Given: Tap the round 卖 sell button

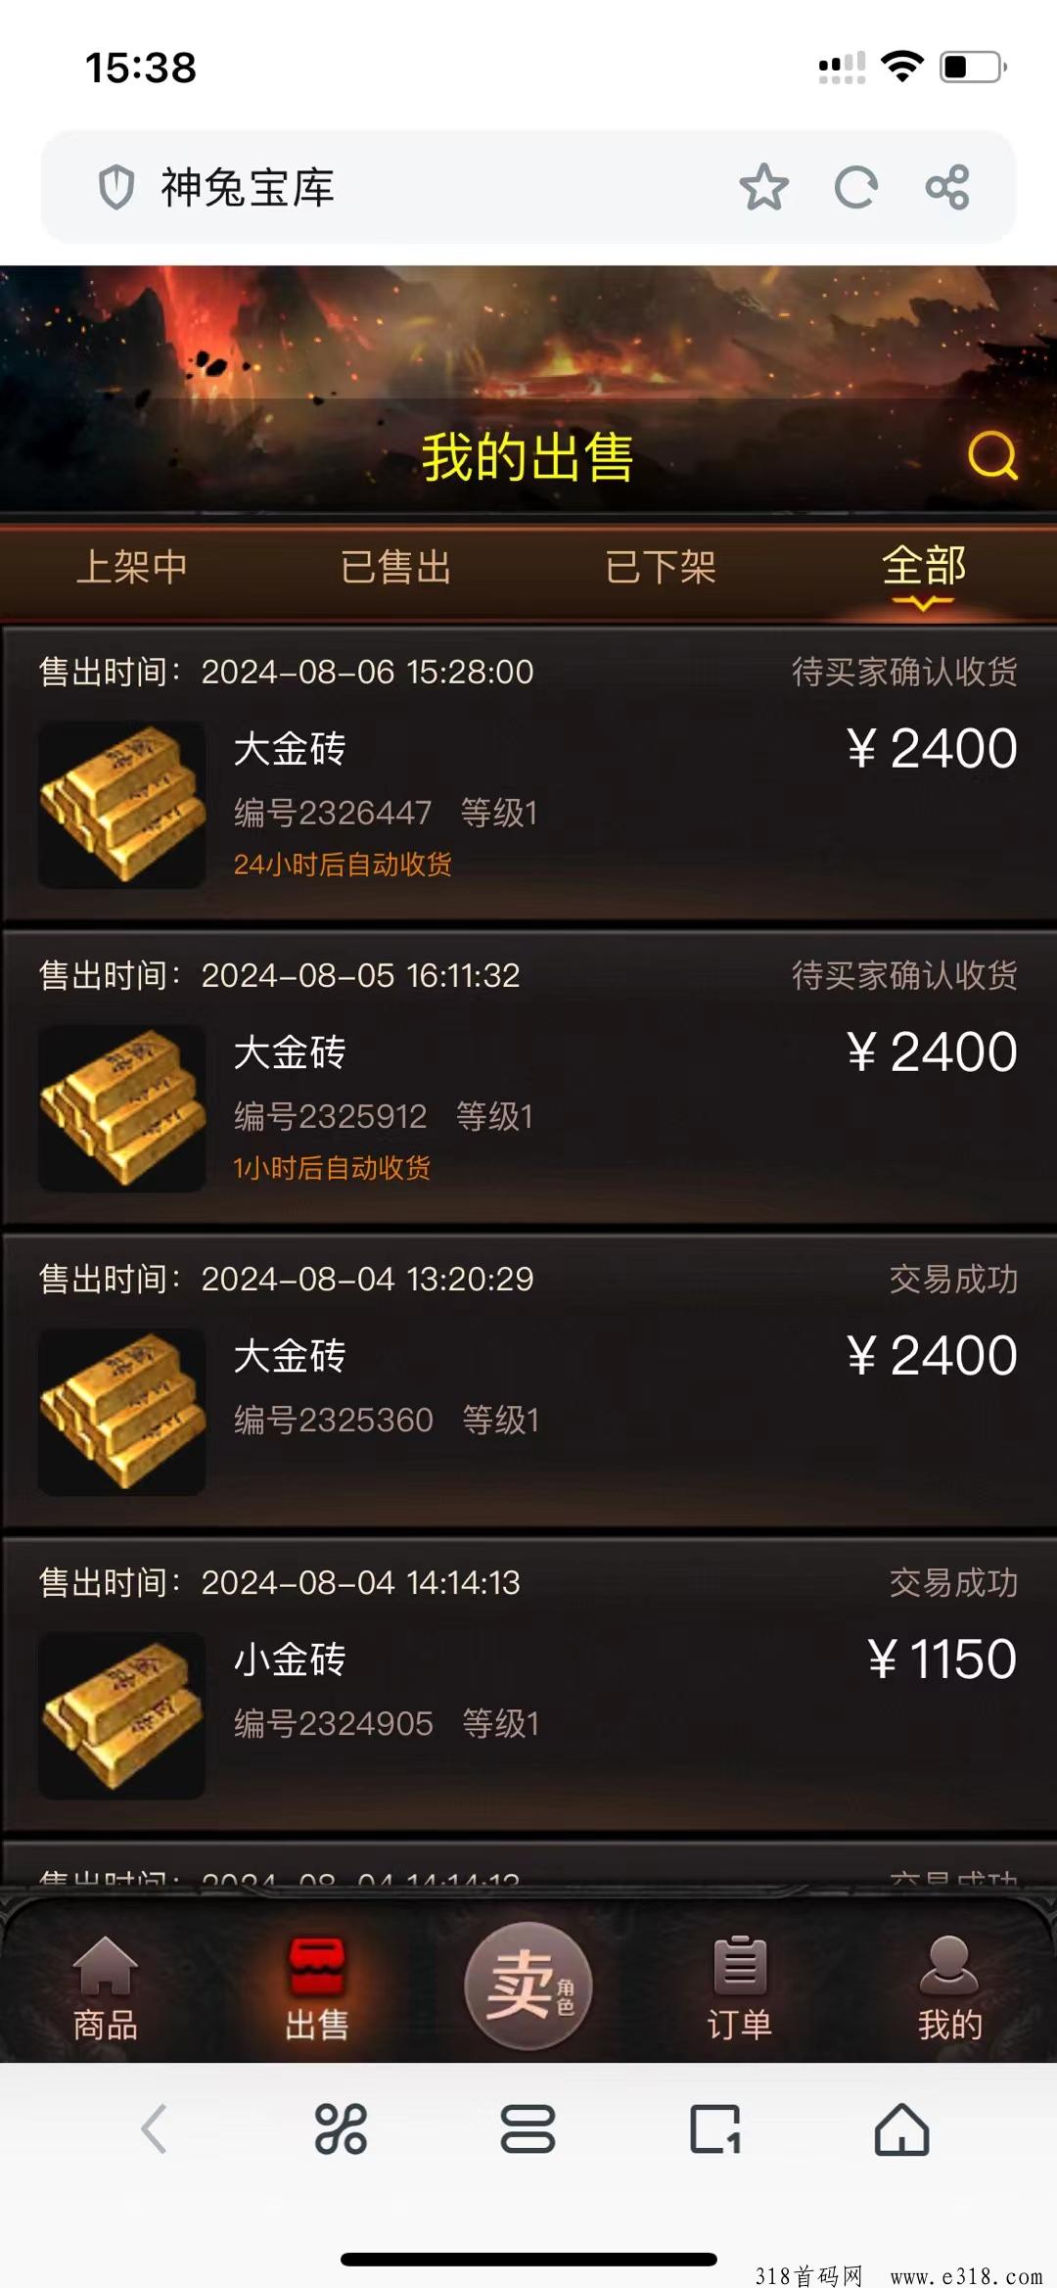Looking at the screenshot, I should (528, 1985).
